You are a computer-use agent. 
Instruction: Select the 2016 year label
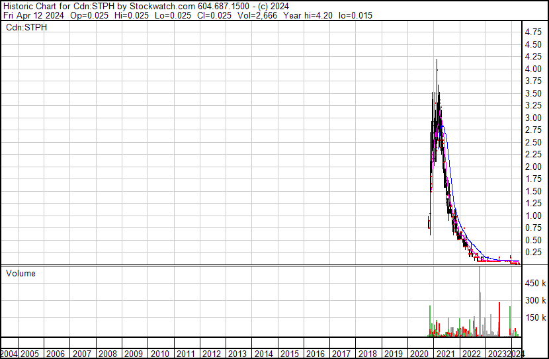(x=316, y=354)
